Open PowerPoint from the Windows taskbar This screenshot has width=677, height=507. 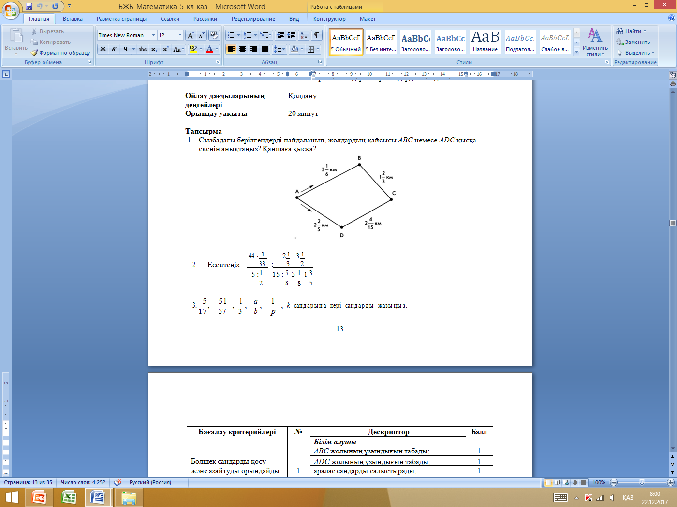pyautogui.click(x=39, y=497)
